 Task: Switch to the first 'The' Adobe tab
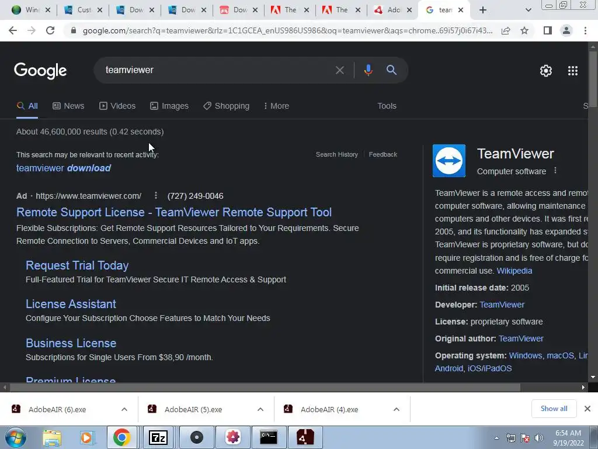pyautogui.click(x=284, y=10)
